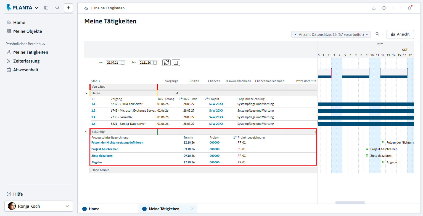Open 'Ziele skizzieren' process step link
The width and height of the screenshot is (423, 216).
tap(102, 156)
